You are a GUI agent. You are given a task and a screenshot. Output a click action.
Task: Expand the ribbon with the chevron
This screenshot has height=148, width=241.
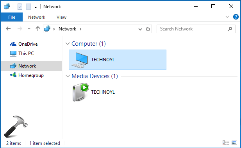(227, 17)
